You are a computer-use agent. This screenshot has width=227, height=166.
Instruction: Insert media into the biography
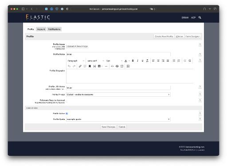pos(128,66)
